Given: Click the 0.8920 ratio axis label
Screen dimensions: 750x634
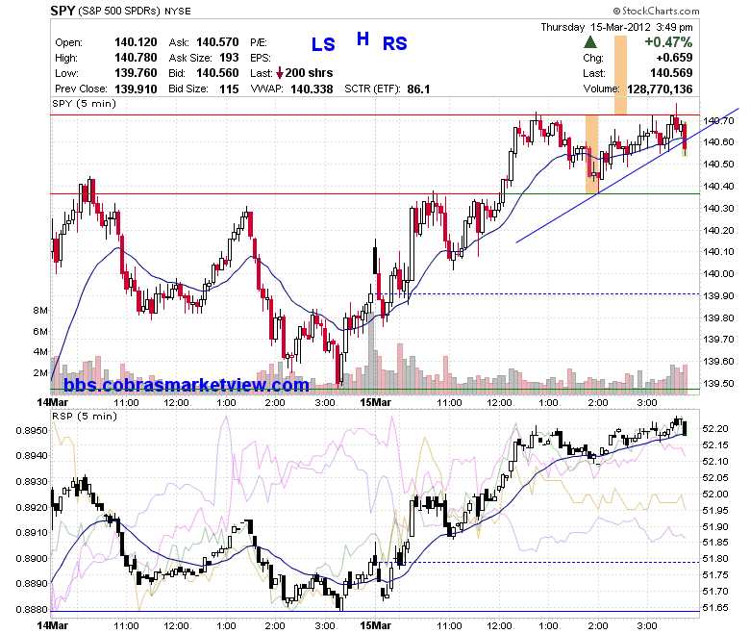Looking at the screenshot, I should (x=32, y=507).
